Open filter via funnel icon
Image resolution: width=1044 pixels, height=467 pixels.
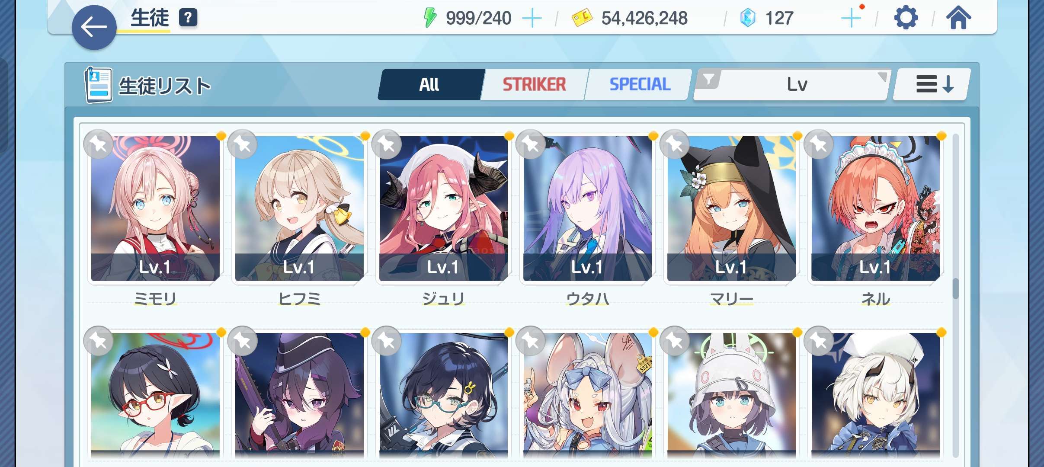click(709, 80)
